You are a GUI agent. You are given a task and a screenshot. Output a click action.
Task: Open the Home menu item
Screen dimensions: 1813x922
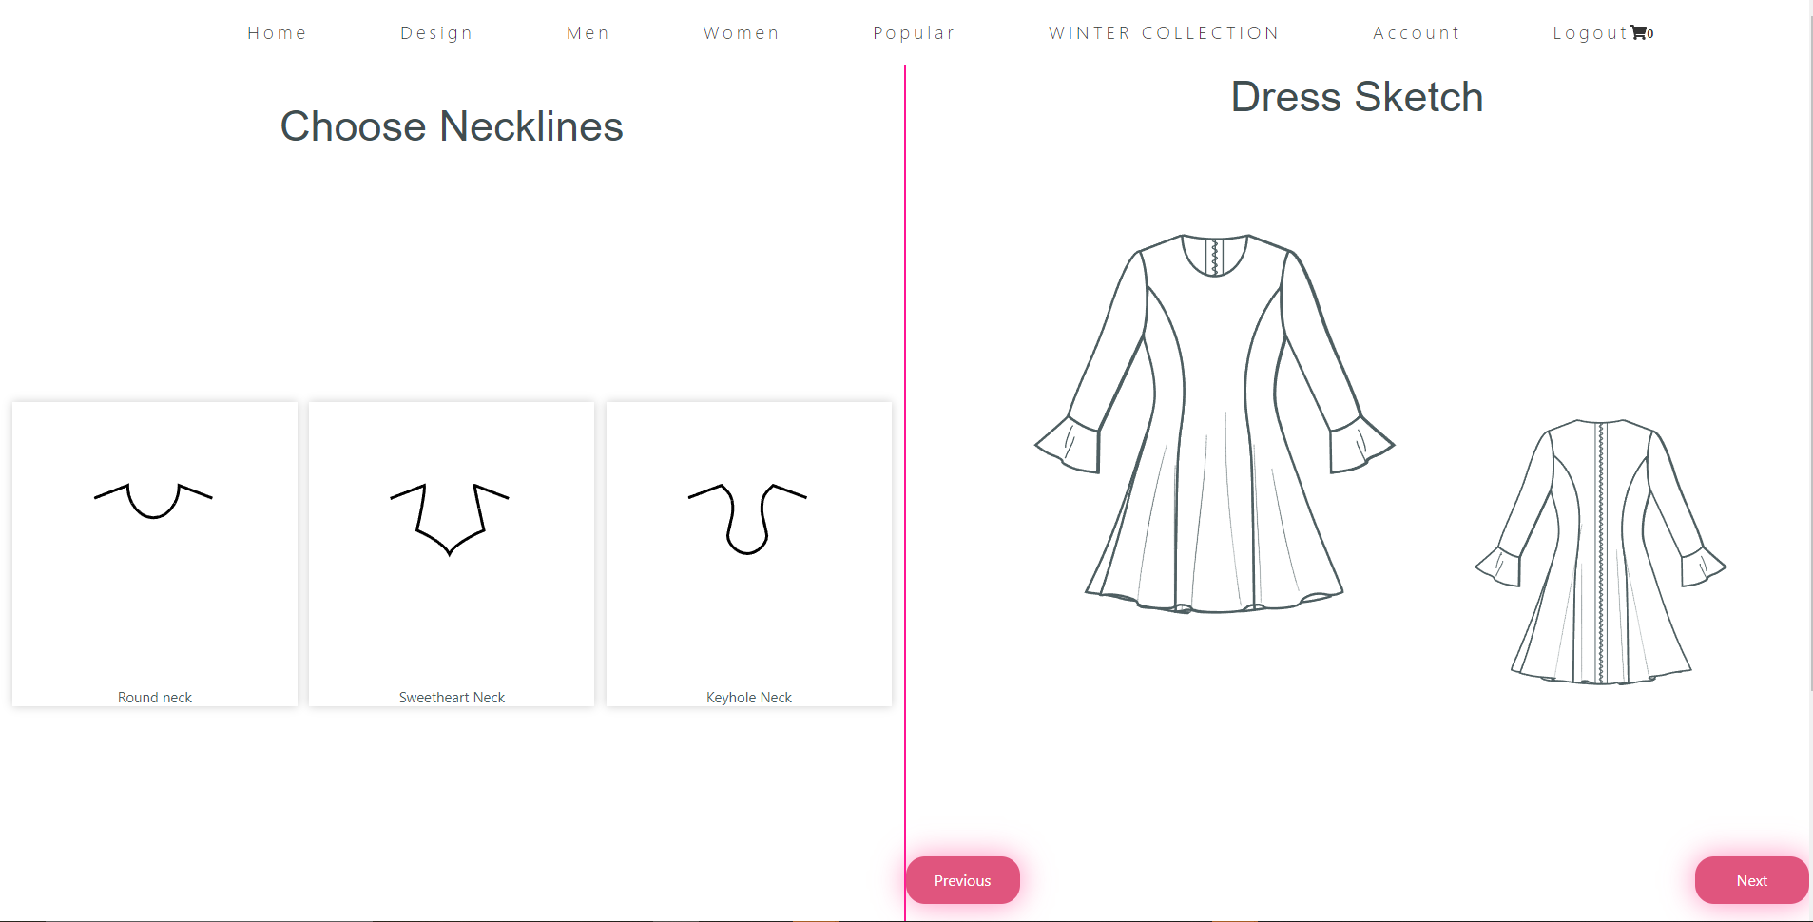pyautogui.click(x=277, y=31)
